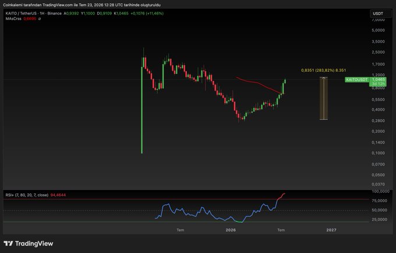Click the ø symbol beside MAsCrss value

point(40,19)
